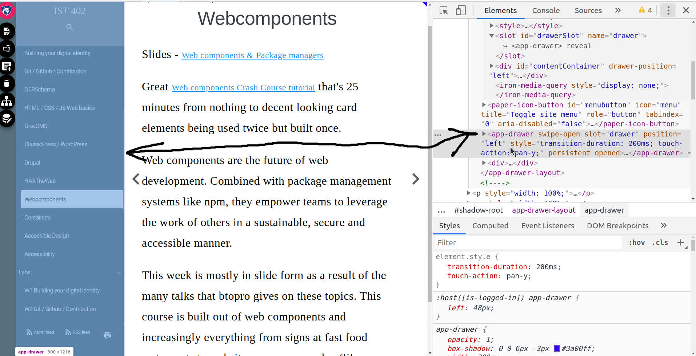Collapse the Labs section chevron

tap(119, 273)
